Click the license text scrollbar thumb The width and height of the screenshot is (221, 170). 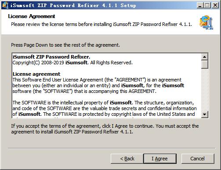205,64
